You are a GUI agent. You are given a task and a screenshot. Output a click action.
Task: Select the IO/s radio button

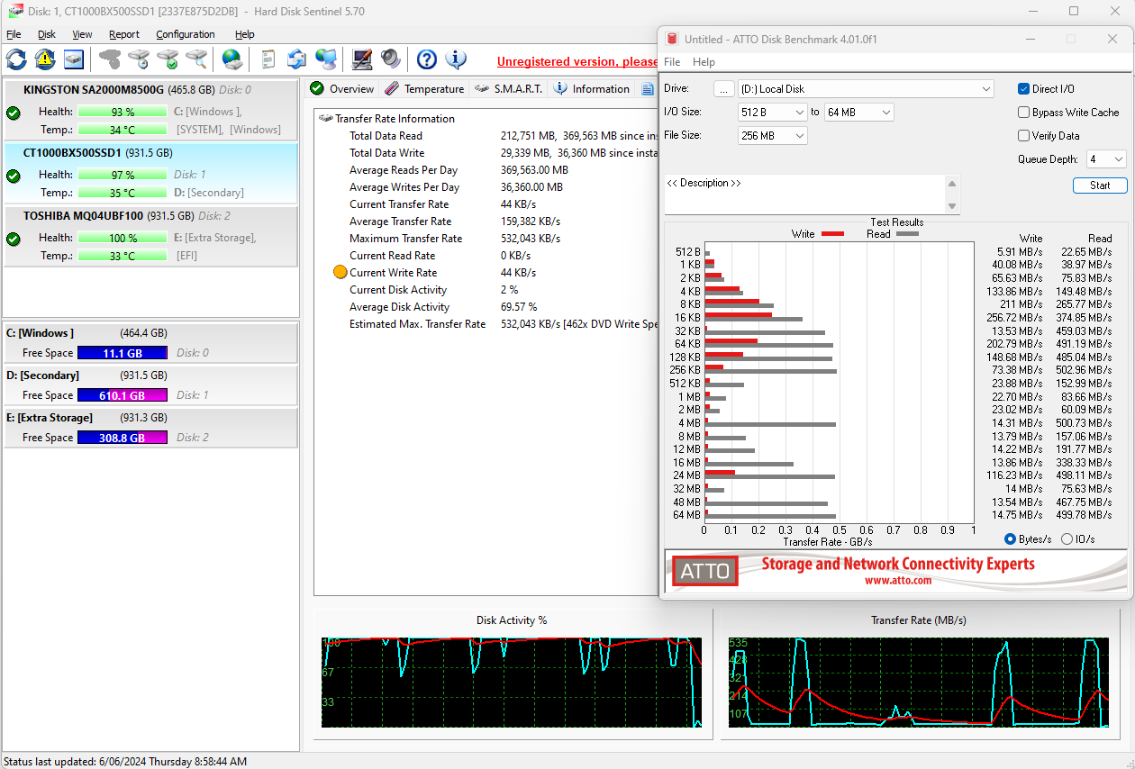click(1067, 538)
